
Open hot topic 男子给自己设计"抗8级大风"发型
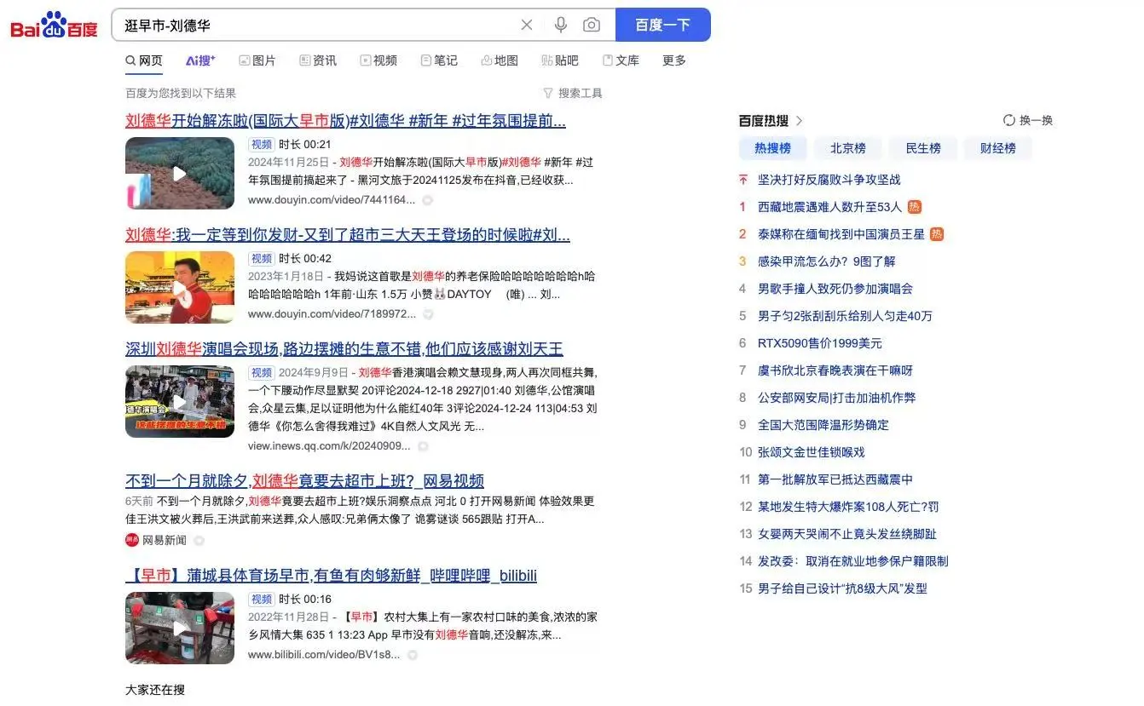(842, 588)
